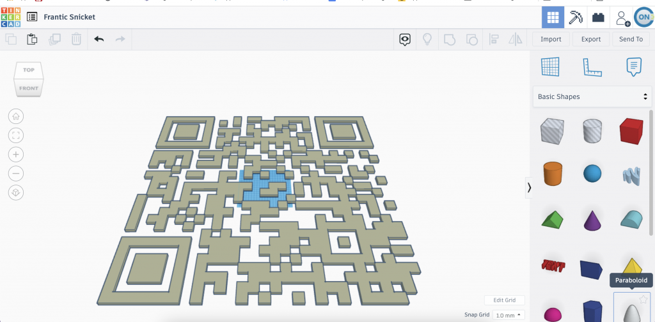Open the Snap Grid 1.0 mm dropdown
This screenshot has width=655, height=322.
click(509, 316)
